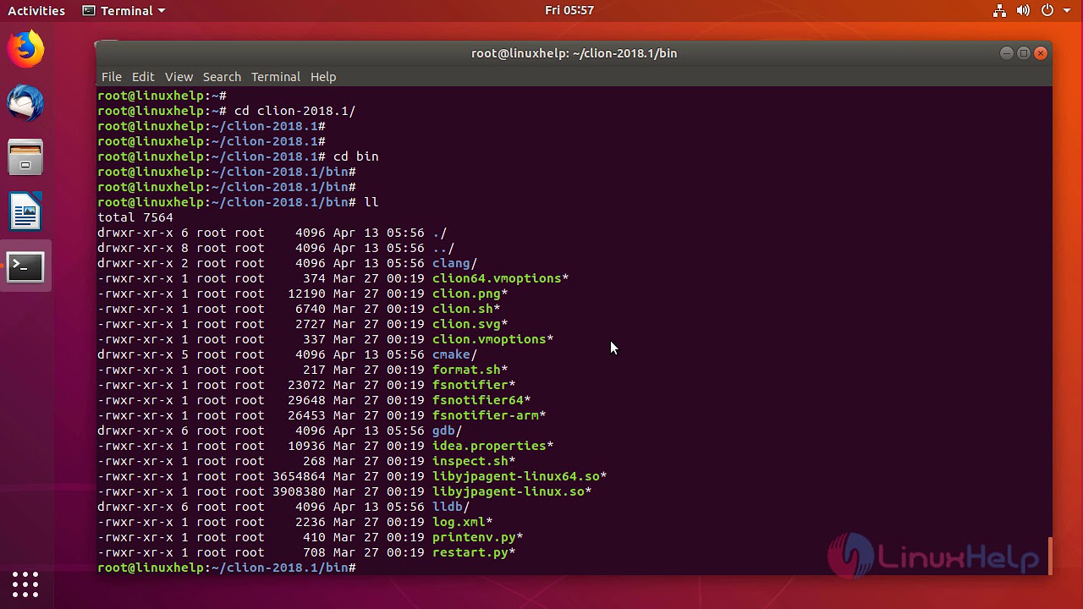Screen dimensions: 1083x609
Task: Click the clion.png* file name
Action: click(x=470, y=294)
